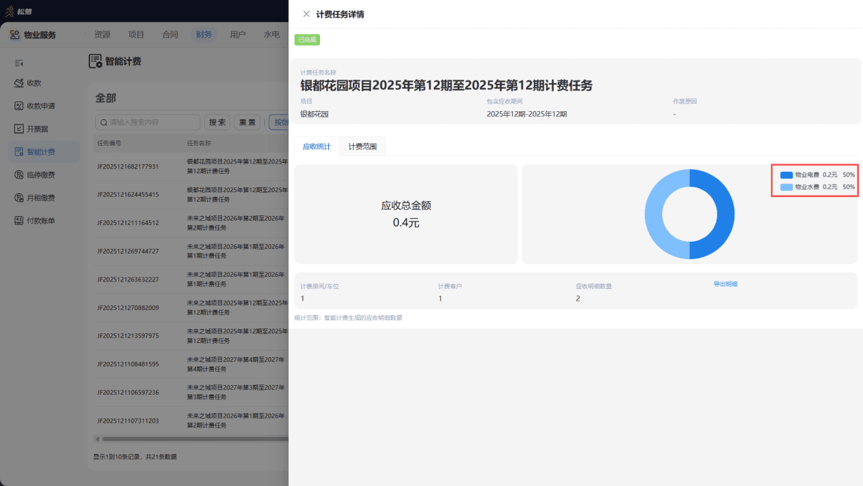Click the 已完成 status badge
This screenshot has width=863, height=486.
[307, 40]
